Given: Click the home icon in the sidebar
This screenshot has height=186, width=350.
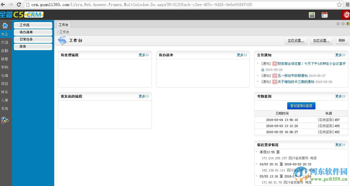Looking at the screenshot, I should coord(6,25).
